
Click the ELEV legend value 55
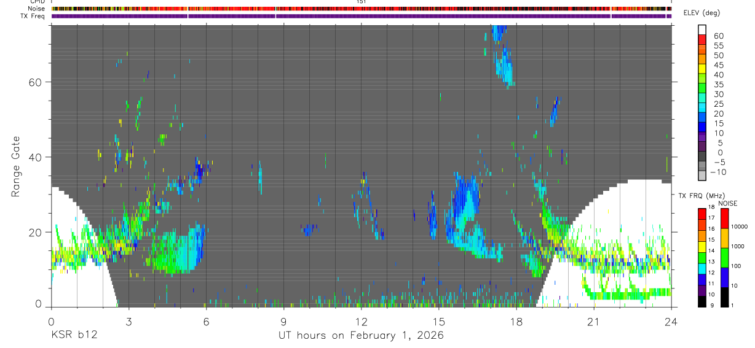pos(718,46)
